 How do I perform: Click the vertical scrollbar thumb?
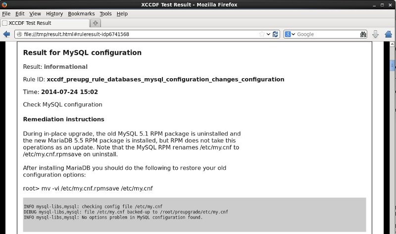point(393,66)
